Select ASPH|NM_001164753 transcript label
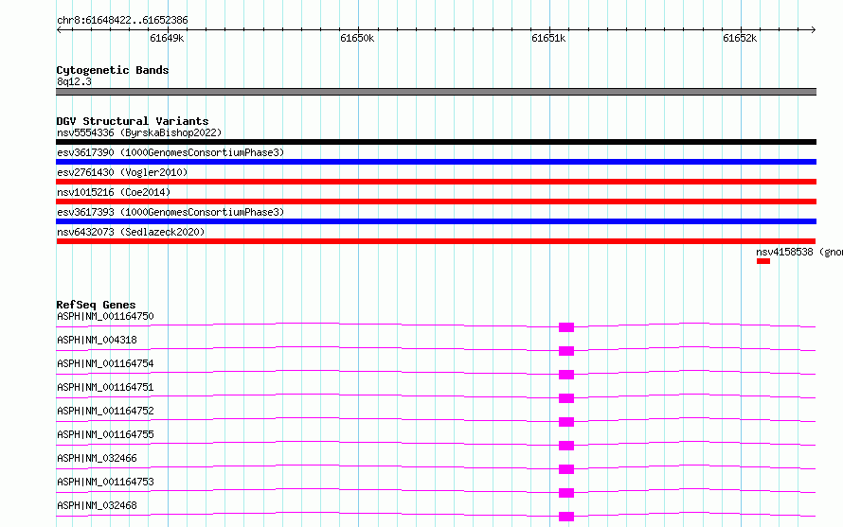The image size is (843, 527). click(x=105, y=482)
